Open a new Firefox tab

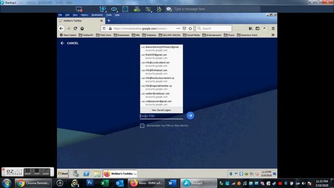click(x=109, y=21)
